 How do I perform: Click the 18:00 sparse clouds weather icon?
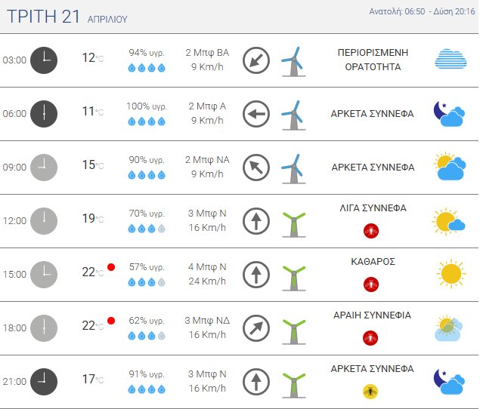(450, 327)
